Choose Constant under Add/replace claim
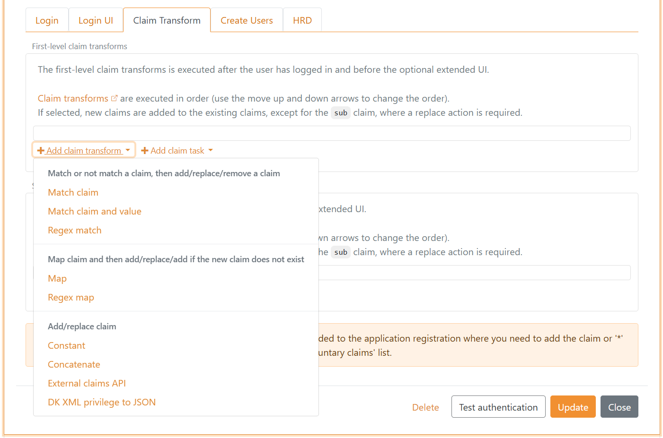 click(x=66, y=345)
